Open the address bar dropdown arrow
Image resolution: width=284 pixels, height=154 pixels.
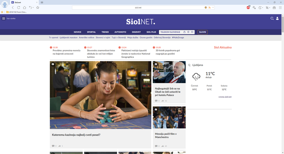coord(213,8)
